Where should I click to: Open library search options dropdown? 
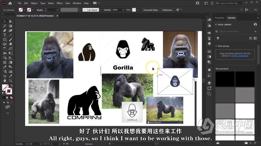(256, 31)
